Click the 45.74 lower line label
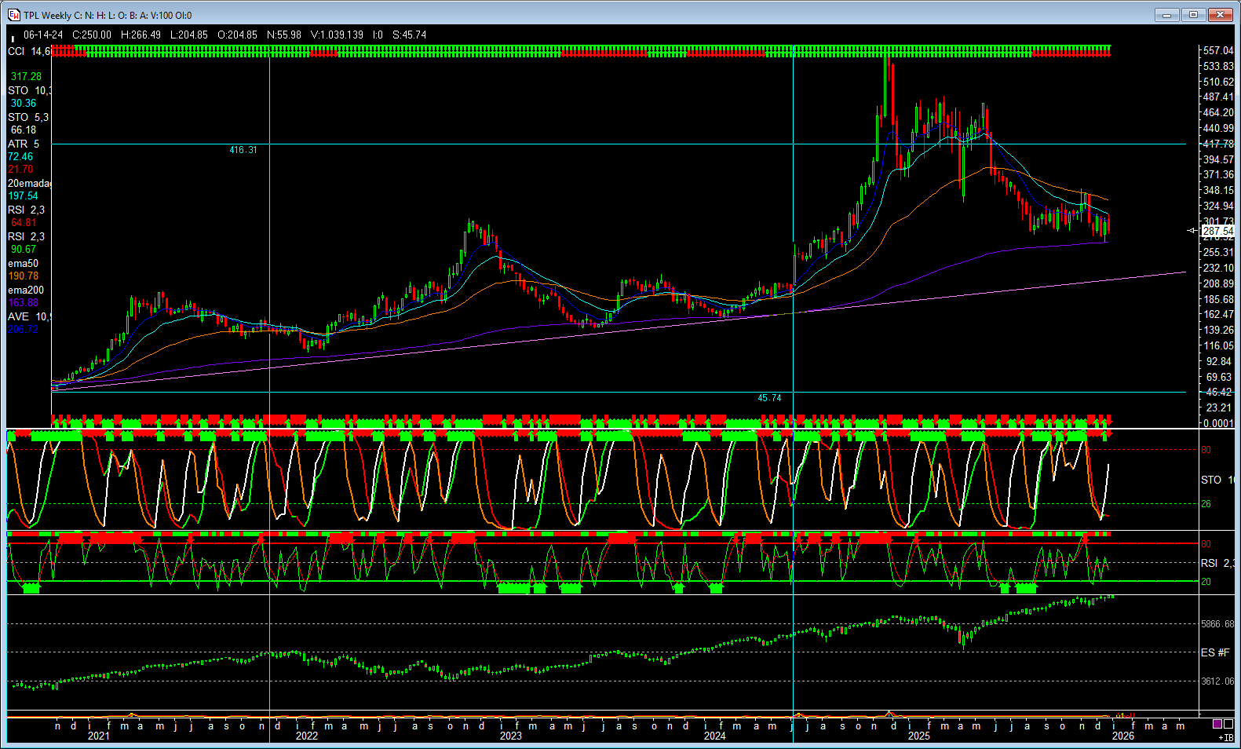 769,398
